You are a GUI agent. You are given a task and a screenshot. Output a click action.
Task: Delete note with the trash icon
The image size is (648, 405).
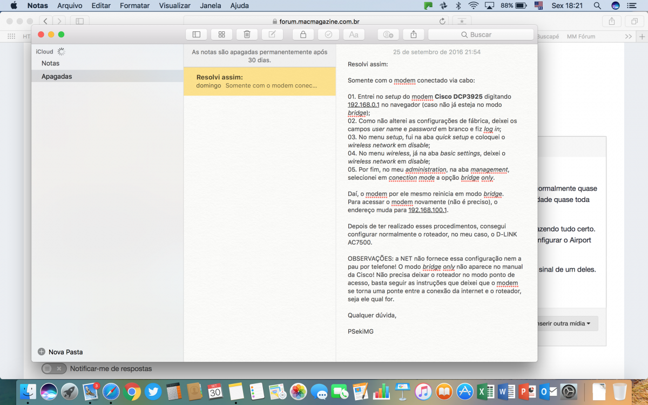click(x=247, y=35)
